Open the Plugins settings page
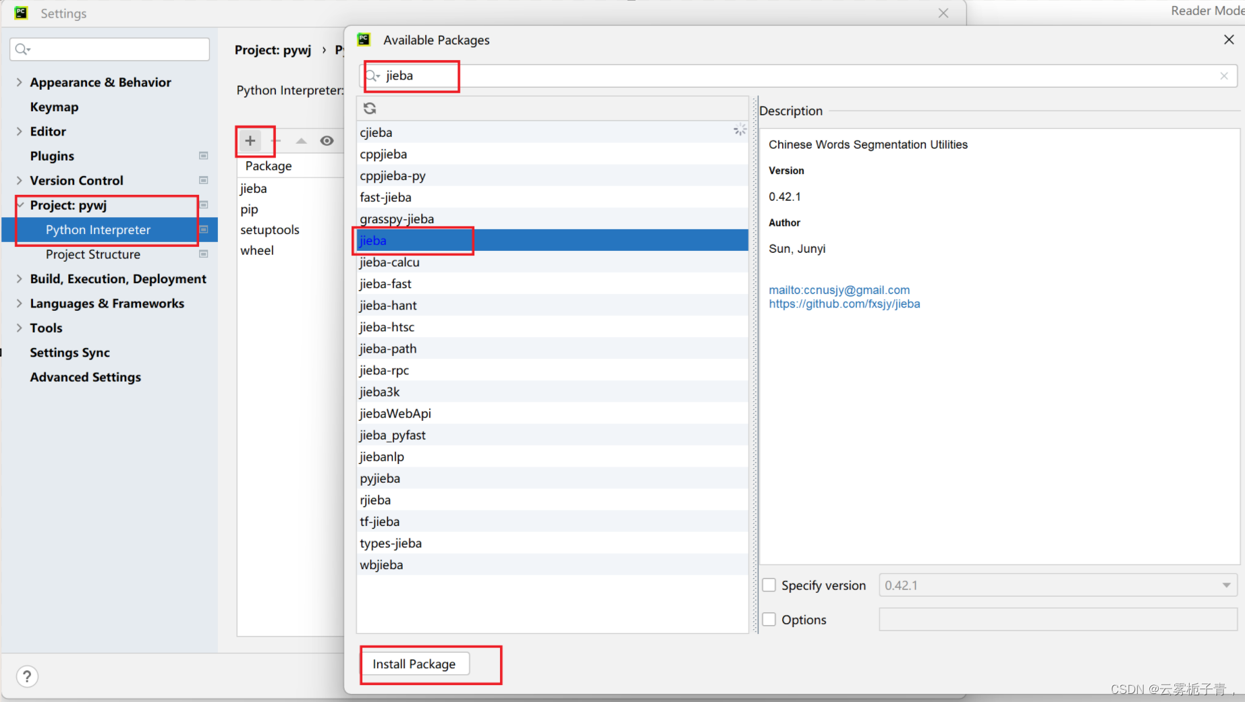Image resolution: width=1245 pixels, height=702 pixels. [52, 156]
